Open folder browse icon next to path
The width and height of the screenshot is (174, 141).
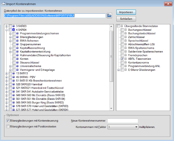click(x=109, y=15)
